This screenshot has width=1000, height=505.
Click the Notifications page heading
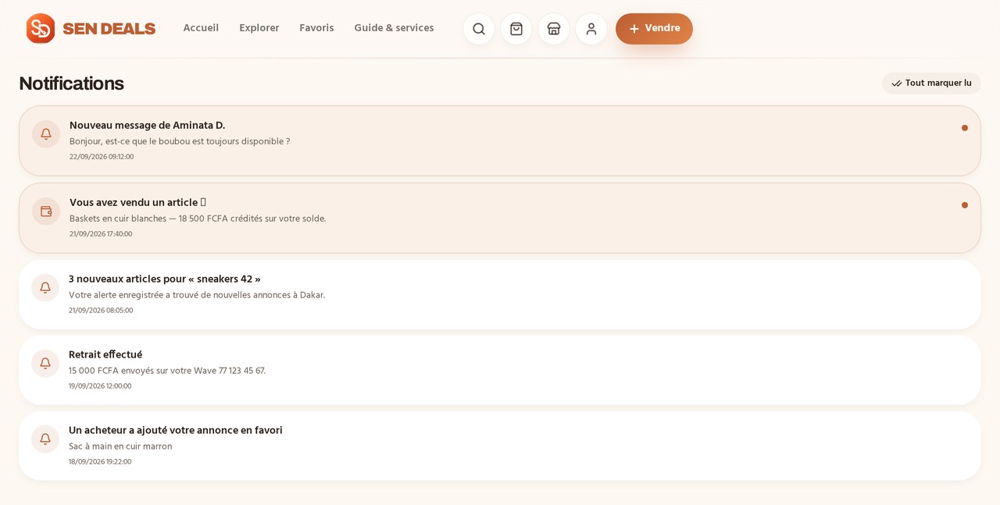coord(71,84)
